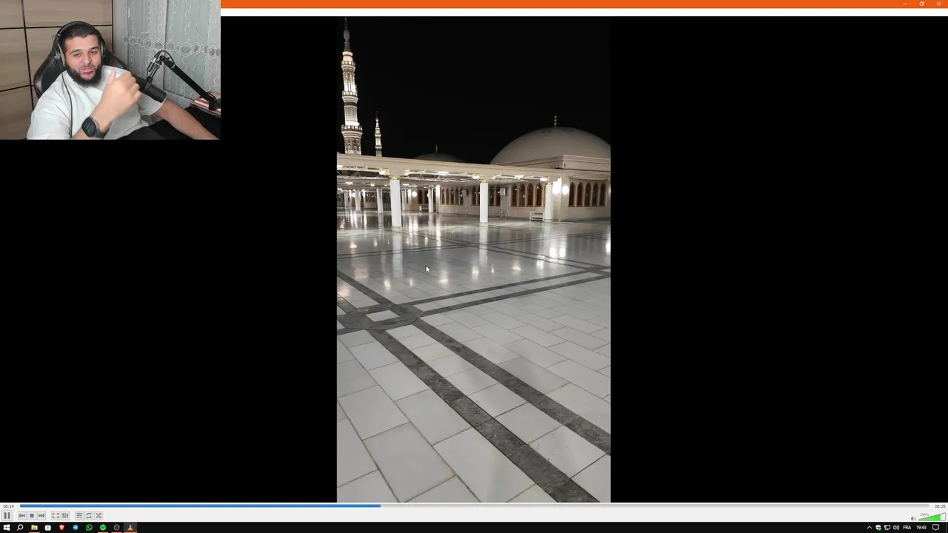Open File Explorer from the taskbar
Viewport: 948px width, 533px height.
(x=34, y=527)
